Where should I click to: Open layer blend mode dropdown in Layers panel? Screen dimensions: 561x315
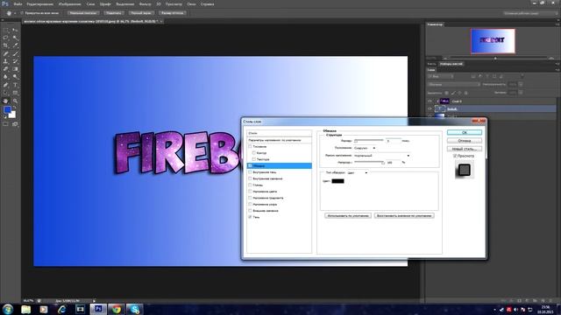[454, 85]
